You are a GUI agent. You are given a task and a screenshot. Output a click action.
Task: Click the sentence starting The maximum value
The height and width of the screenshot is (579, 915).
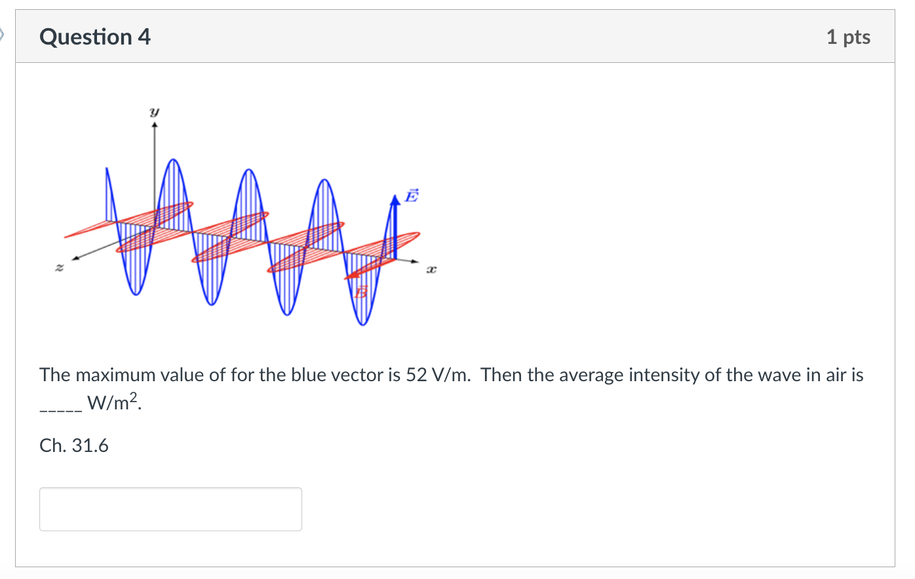coord(452,388)
